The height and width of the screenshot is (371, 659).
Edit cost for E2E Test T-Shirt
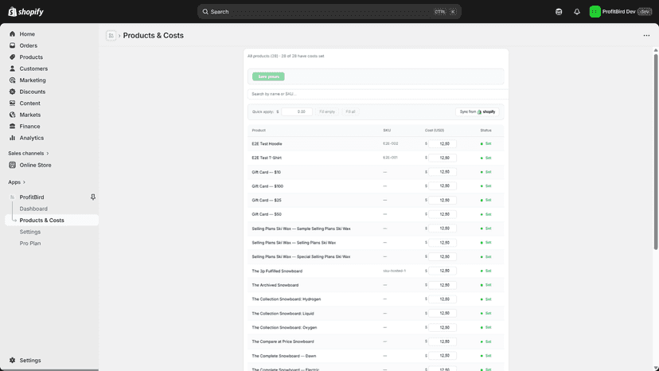point(443,158)
